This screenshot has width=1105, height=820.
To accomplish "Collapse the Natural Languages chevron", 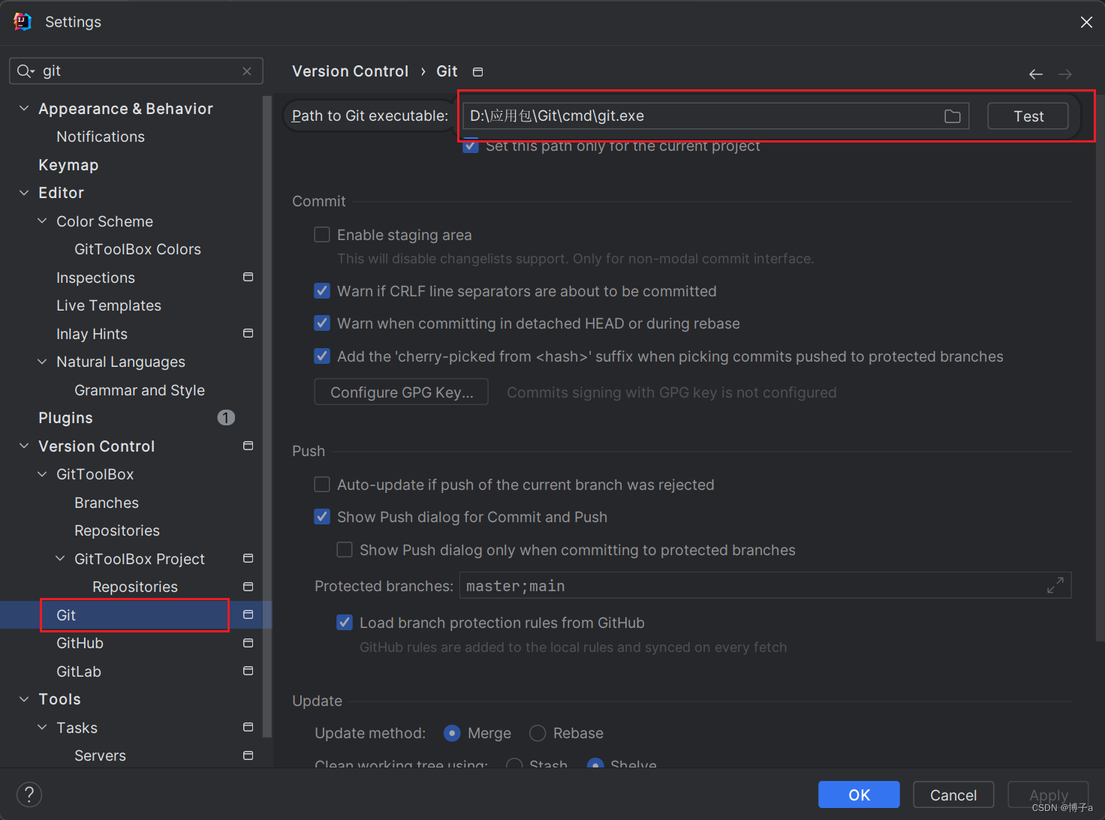I will (42, 362).
